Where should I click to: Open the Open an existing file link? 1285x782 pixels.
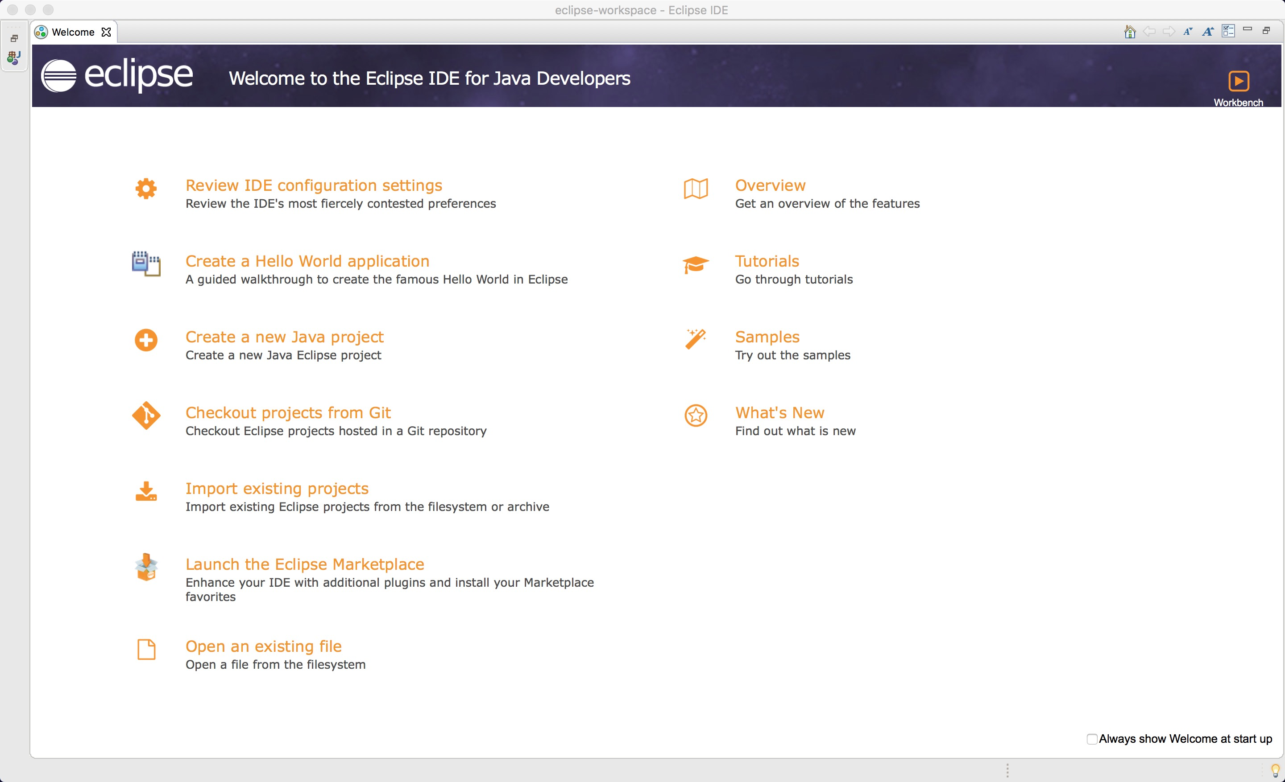(x=264, y=646)
